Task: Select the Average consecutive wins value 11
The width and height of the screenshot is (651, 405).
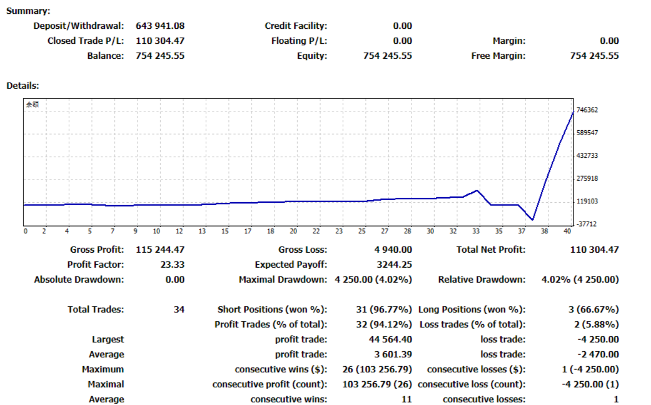Action: coord(406,399)
